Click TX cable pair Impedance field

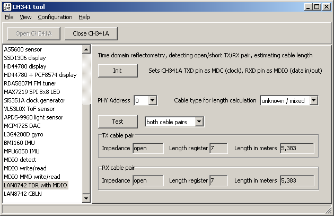coord(148,149)
